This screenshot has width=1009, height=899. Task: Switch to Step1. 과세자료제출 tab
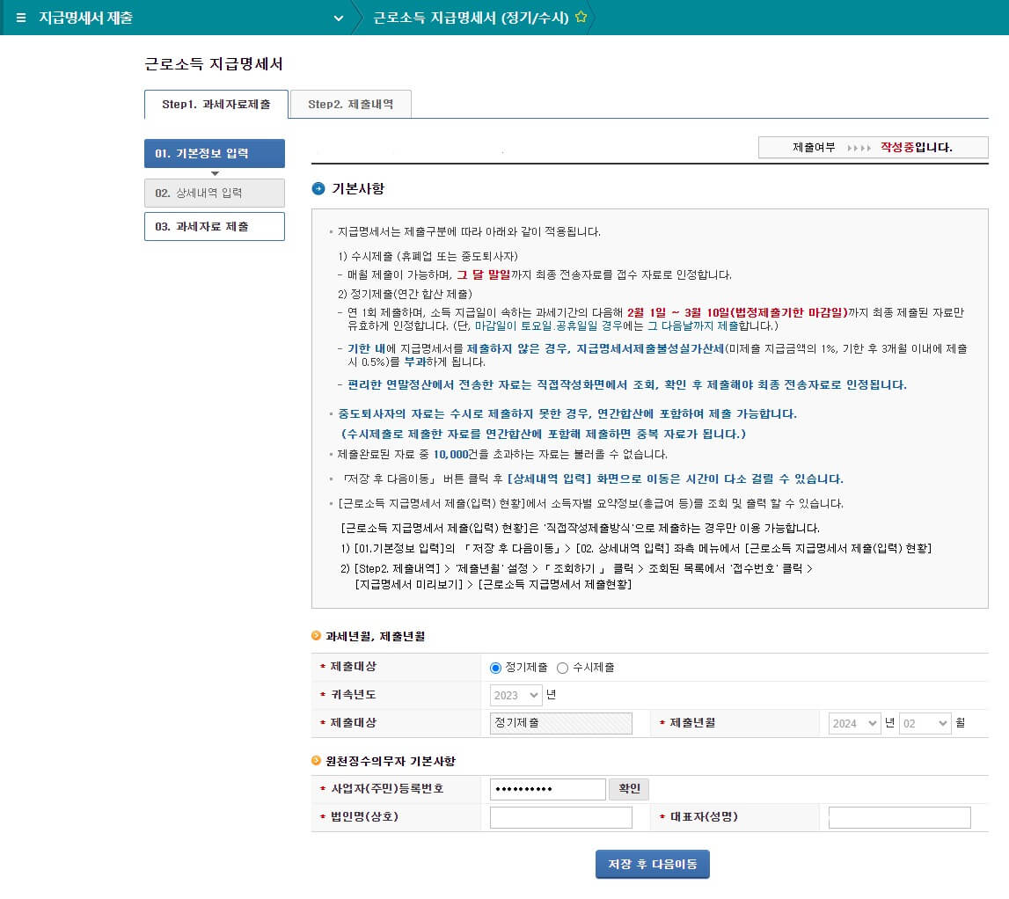[x=216, y=104]
